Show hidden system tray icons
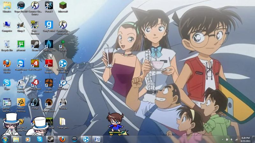The width and height of the screenshot is (255, 143). 222,139
